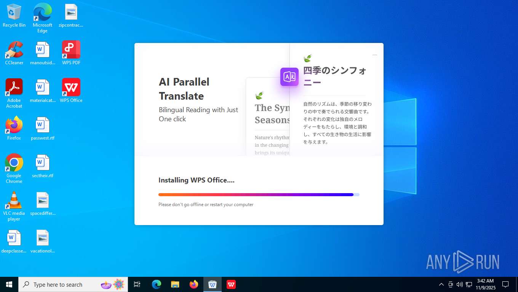Launch VLC media player shortcut

pyautogui.click(x=14, y=206)
